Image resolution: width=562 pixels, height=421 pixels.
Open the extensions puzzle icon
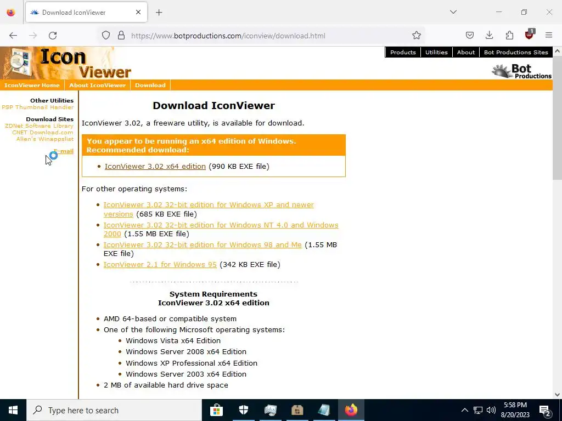click(509, 36)
